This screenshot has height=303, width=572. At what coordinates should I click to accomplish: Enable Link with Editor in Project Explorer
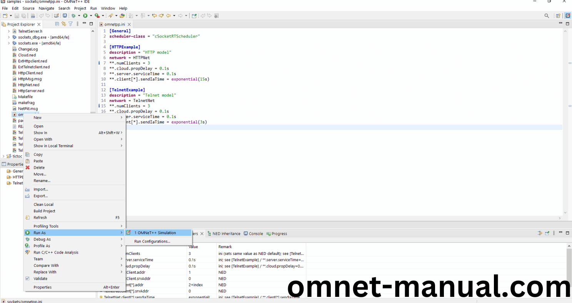pos(63,24)
